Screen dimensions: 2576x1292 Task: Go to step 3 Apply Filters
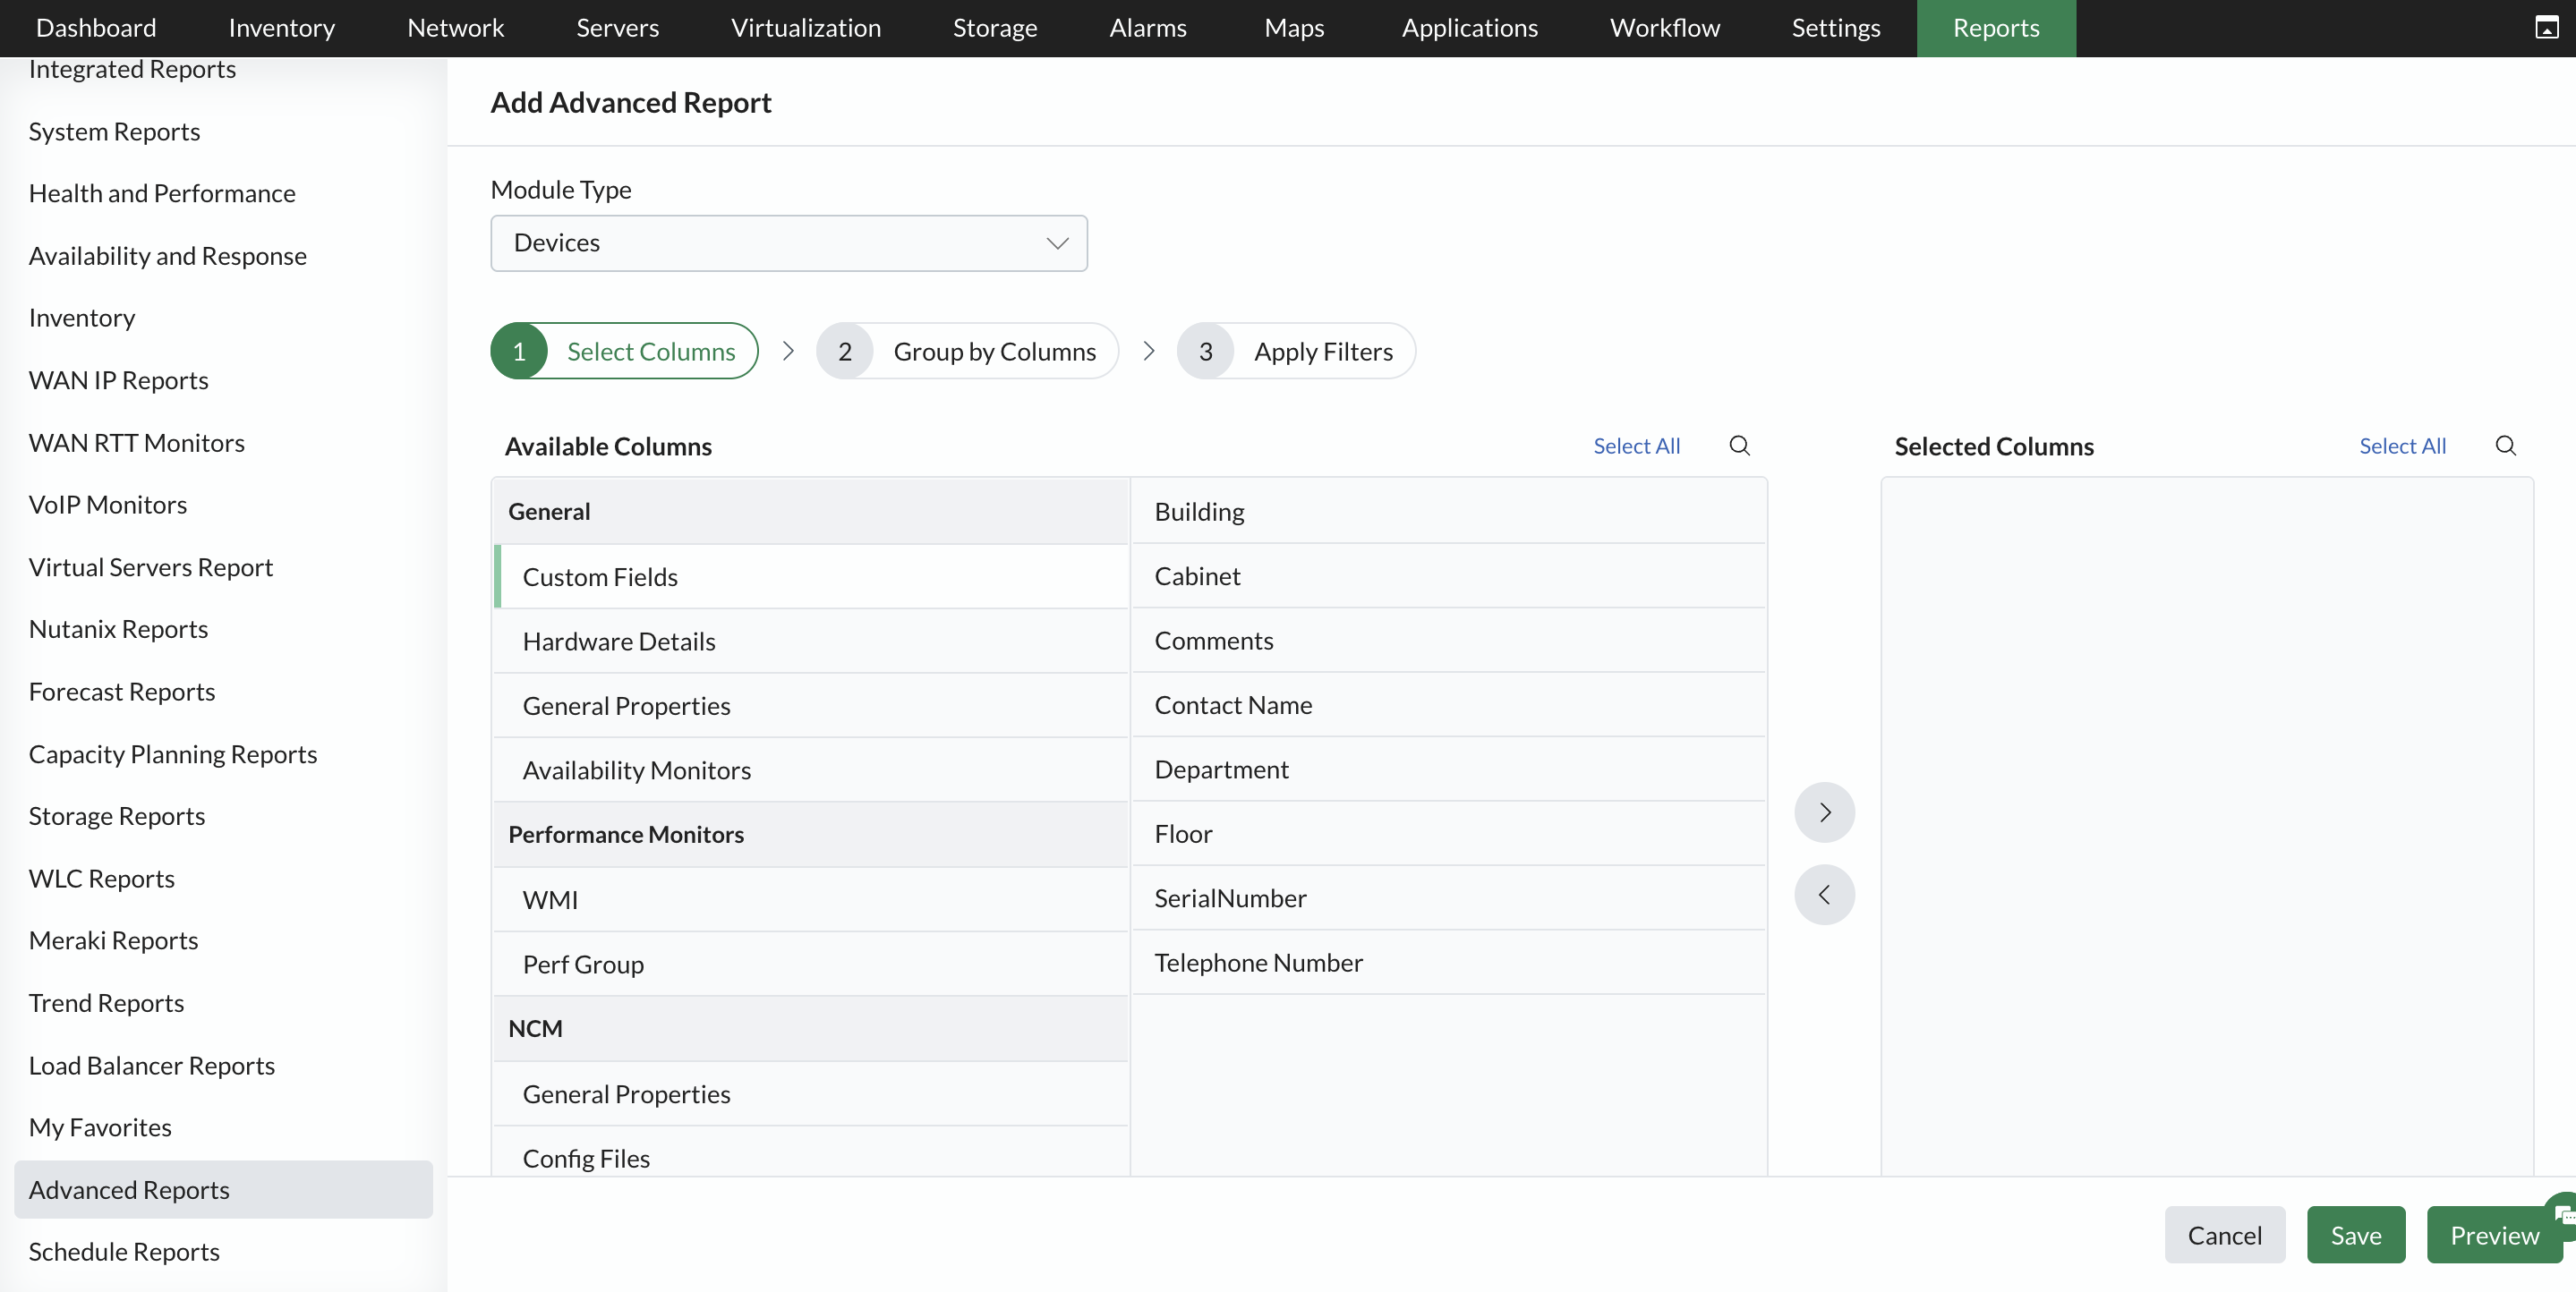click(x=1296, y=351)
